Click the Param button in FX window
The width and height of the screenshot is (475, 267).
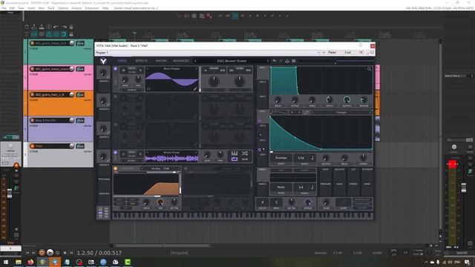coord(332,53)
